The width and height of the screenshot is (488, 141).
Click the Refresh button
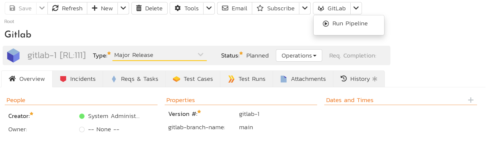click(67, 8)
